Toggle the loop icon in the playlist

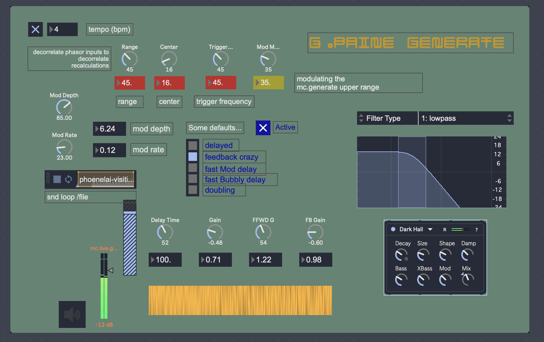pos(69,179)
